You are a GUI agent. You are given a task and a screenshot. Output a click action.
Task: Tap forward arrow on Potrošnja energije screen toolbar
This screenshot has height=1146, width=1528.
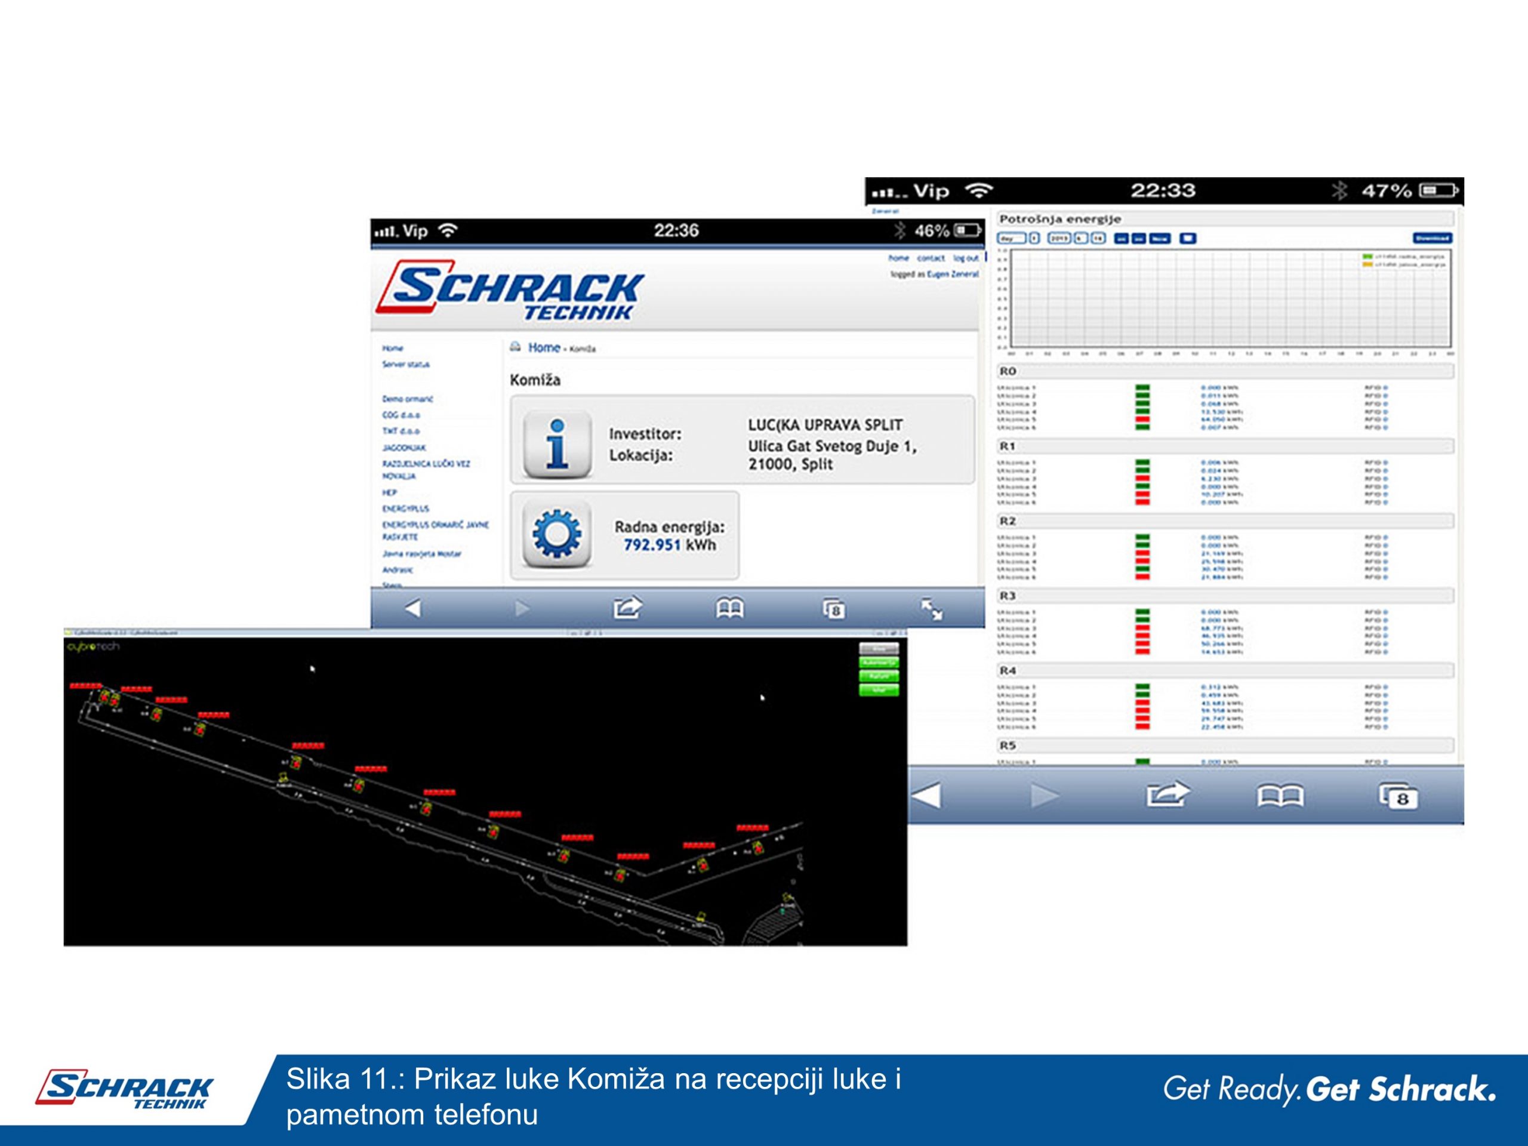point(1045,796)
